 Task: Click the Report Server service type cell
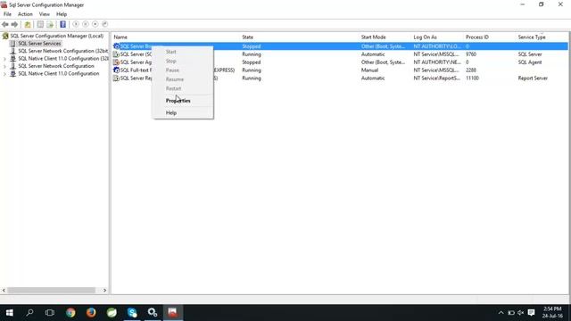point(533,78)
